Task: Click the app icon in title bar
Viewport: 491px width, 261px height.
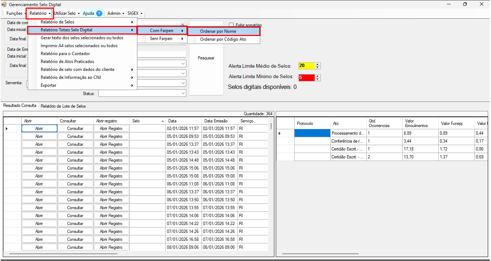Action: pos(4,4)
